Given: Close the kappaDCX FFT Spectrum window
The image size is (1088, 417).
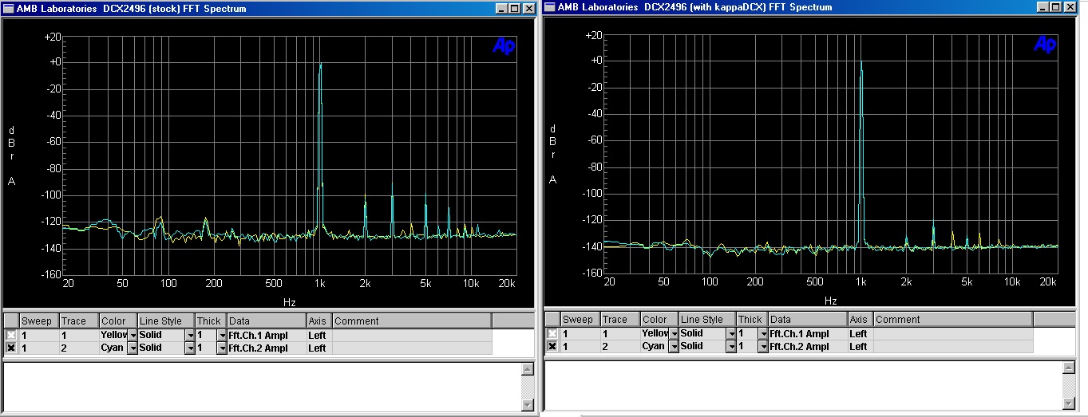Looking at the screenshot, I should point(1070,7).
